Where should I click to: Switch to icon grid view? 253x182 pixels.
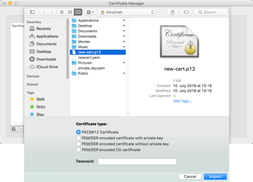[x=61, y=12]
